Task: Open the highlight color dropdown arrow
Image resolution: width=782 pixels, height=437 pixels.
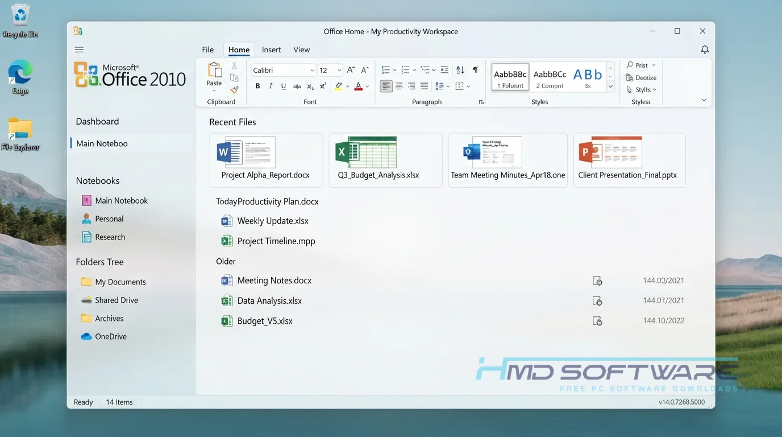Action: [347, 87]
